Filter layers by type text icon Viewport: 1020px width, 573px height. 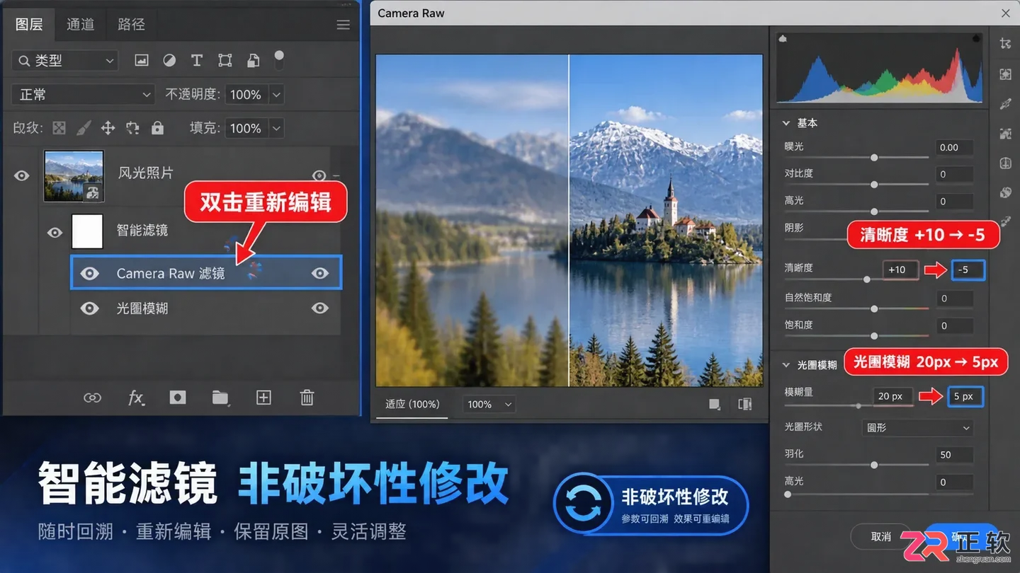tap(197, 61)
